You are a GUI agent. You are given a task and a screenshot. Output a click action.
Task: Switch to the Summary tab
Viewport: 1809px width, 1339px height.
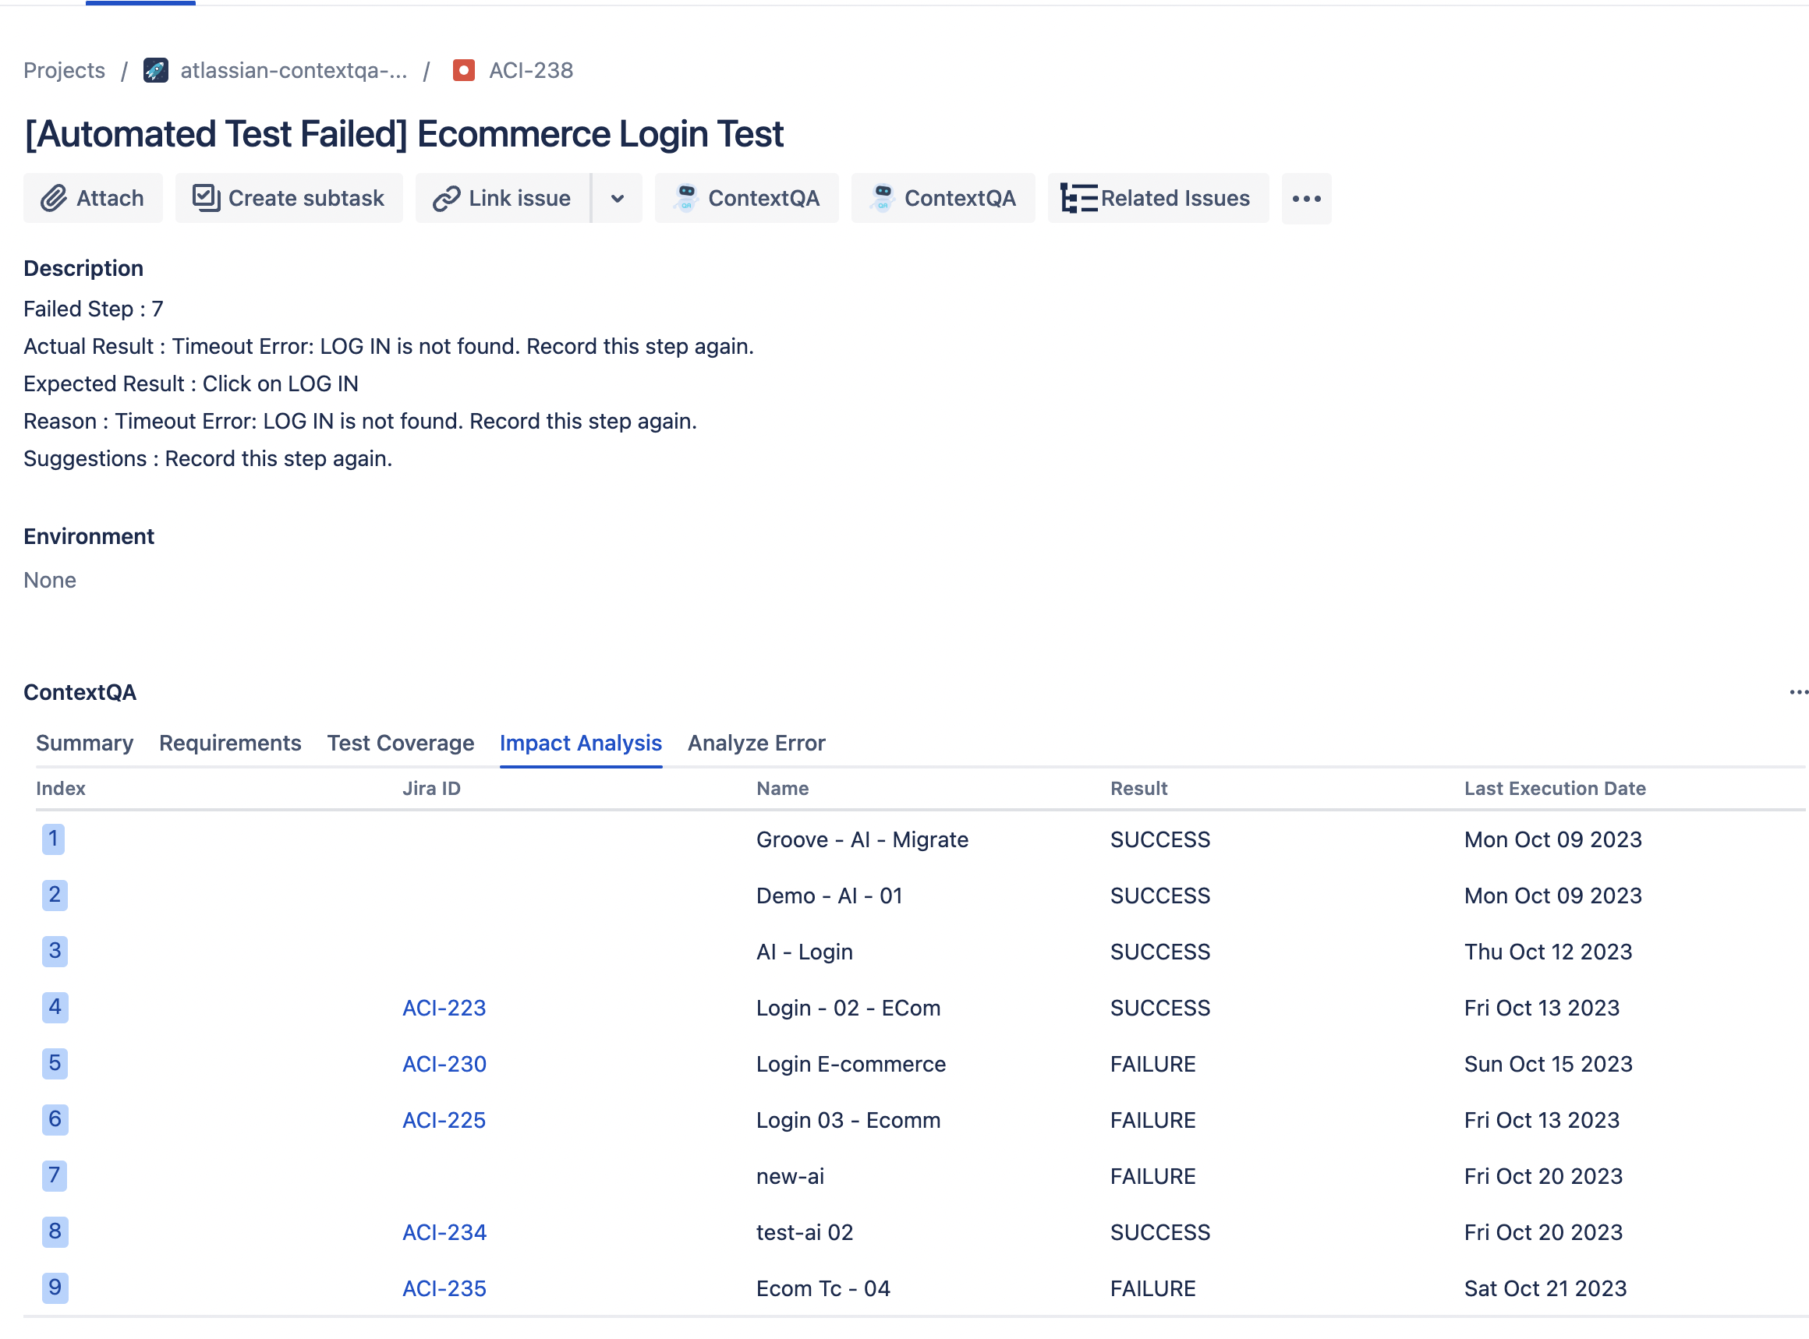pyautogui.click(x=84, y=743)
